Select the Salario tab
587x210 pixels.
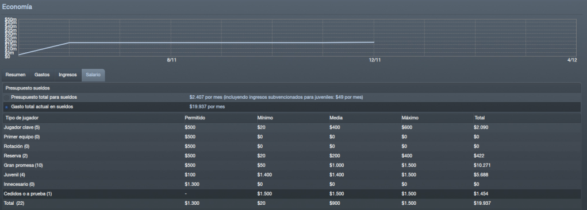click(x=93, y=75)
